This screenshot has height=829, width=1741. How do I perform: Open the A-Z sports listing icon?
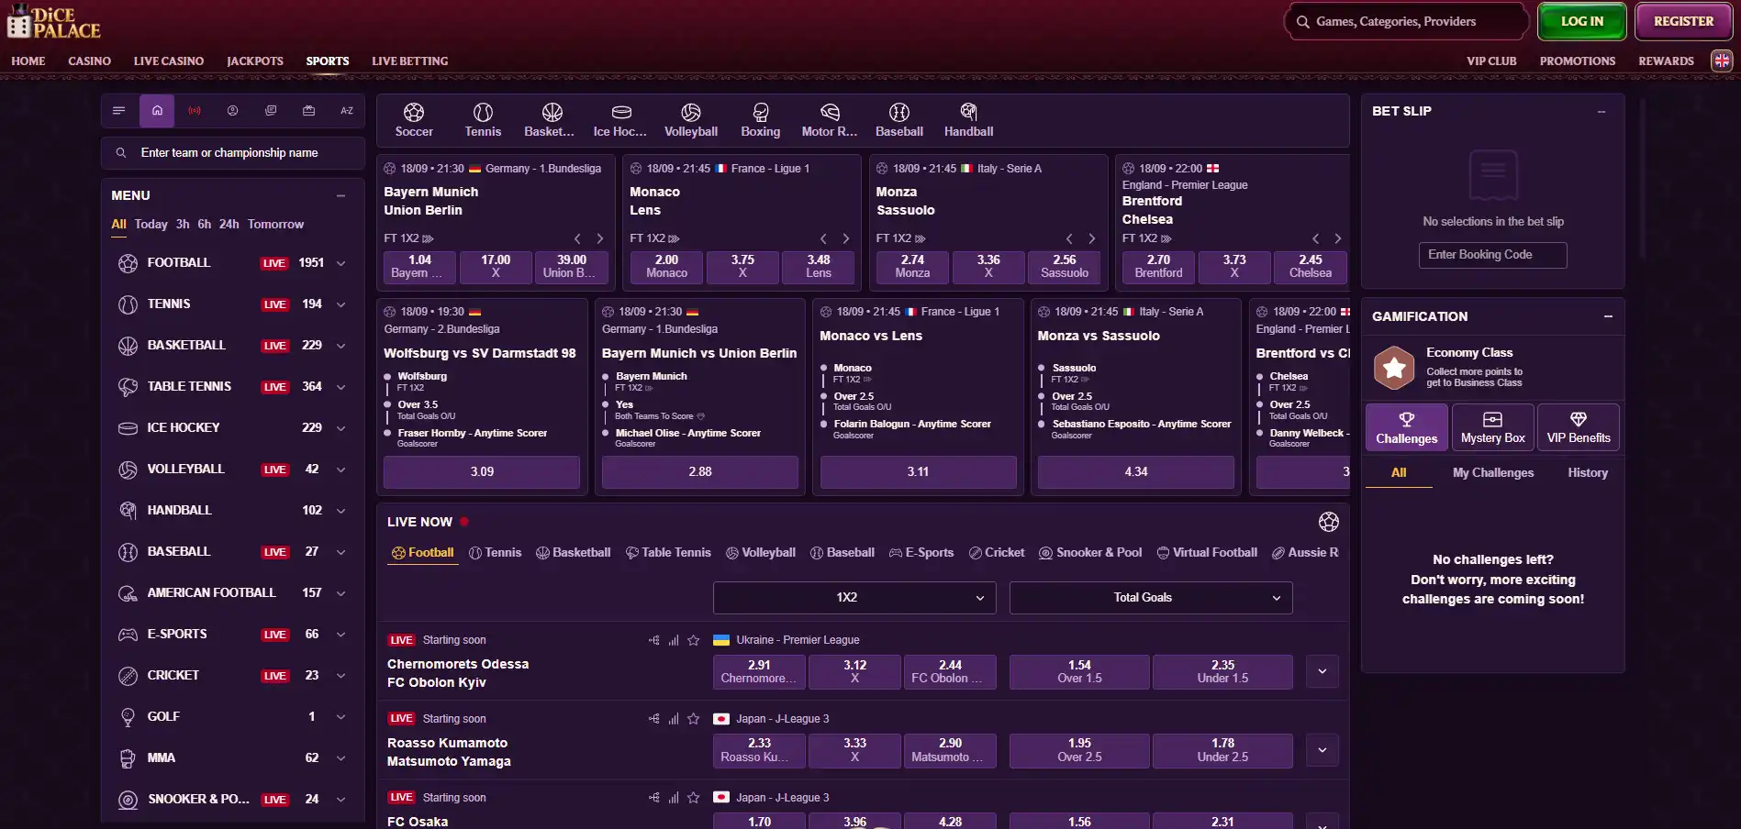tap(347, 111)
